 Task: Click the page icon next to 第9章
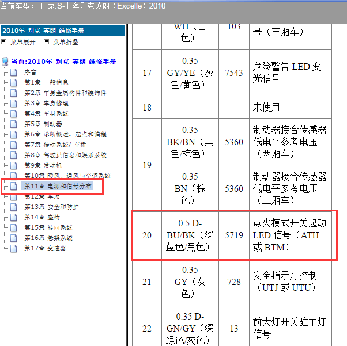click(14, 165)
